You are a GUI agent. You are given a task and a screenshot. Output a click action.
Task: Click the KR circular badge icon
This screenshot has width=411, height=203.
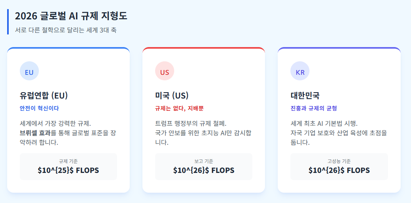[300, 71]
